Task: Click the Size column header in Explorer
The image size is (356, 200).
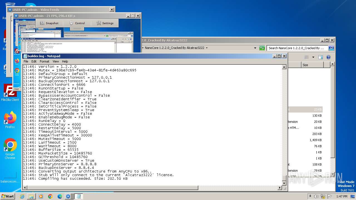Action: (312, 65)
